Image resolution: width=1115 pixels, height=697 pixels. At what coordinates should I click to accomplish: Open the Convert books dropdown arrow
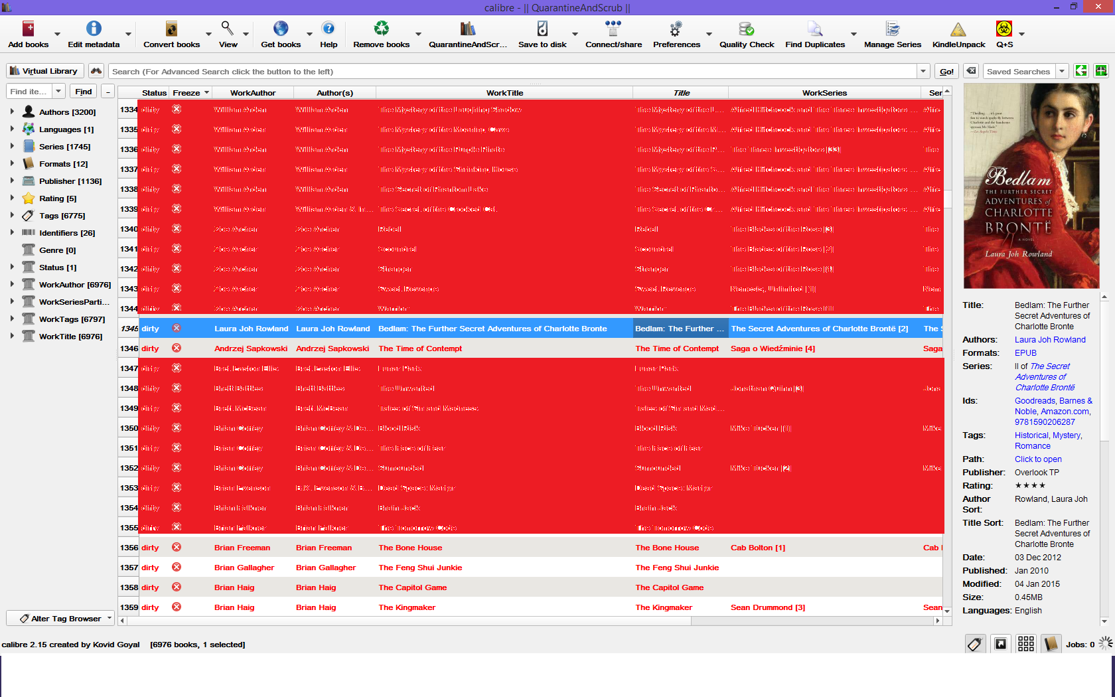tap(208, 35)
